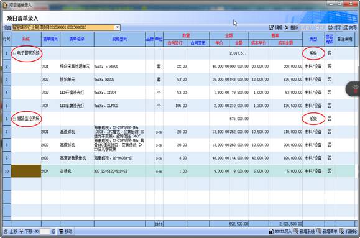Viewport: 360px width, 238px height.
Task: Collapse the 电子警察系统 tree node
Action: [x=14, y=53]
